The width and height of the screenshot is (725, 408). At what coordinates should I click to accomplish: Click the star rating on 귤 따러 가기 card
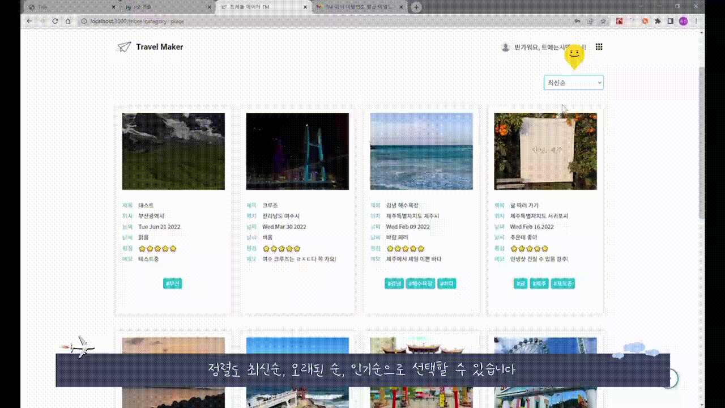point(530,248)
